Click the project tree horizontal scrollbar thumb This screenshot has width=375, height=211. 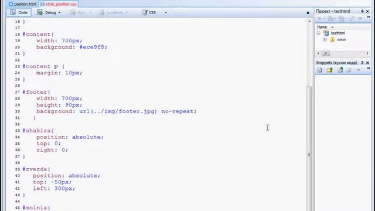[x=326, y=53]
